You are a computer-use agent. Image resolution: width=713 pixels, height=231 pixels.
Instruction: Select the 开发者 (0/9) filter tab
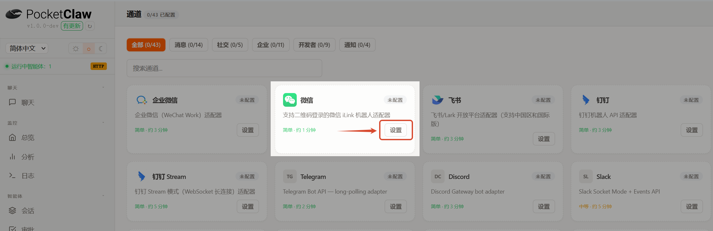click(x=314, y=45)
